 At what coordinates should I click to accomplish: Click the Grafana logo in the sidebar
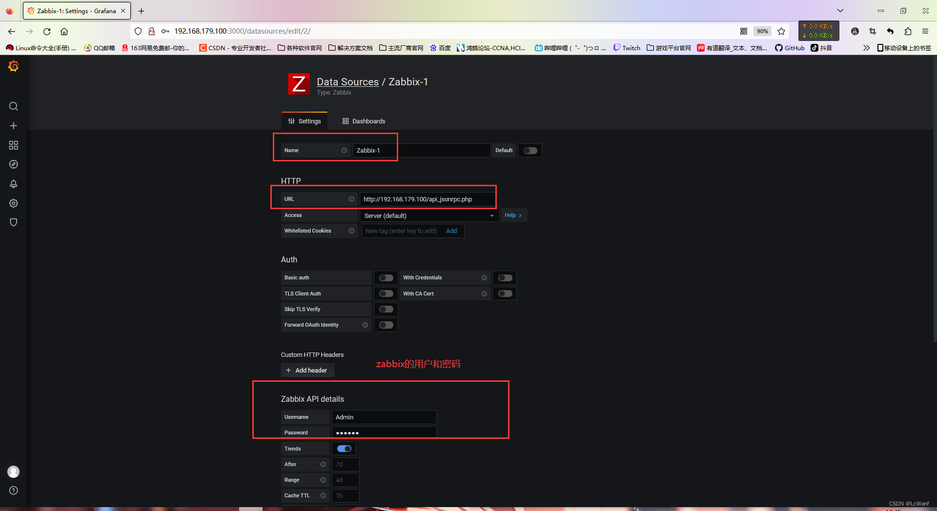[14, 66]
